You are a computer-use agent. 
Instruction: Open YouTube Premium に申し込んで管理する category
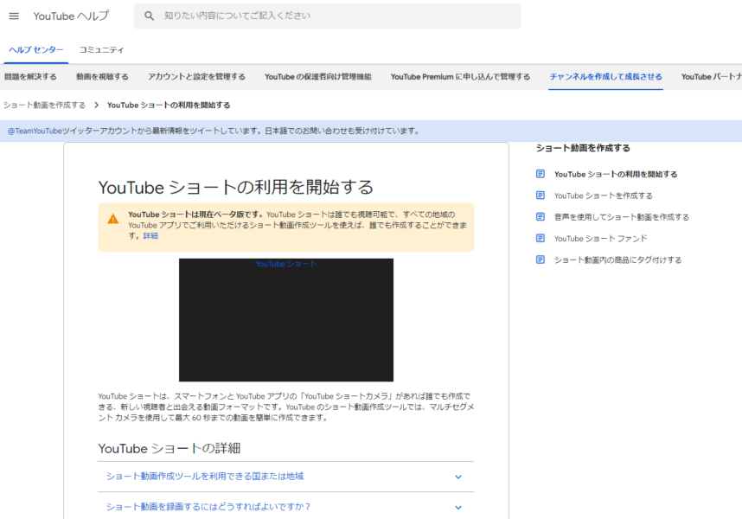tap(460, 77)
